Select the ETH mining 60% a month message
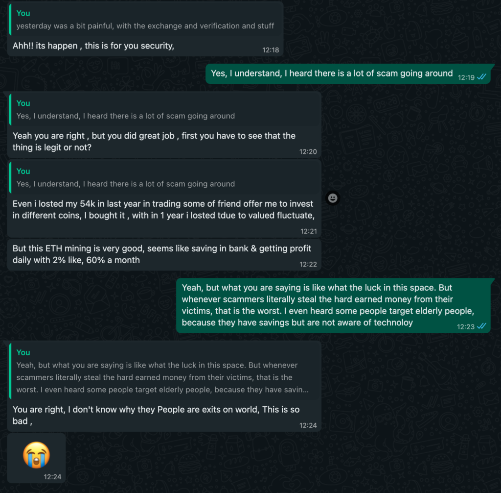This screenshot has height=493, width=501. [x=164, y=254]
